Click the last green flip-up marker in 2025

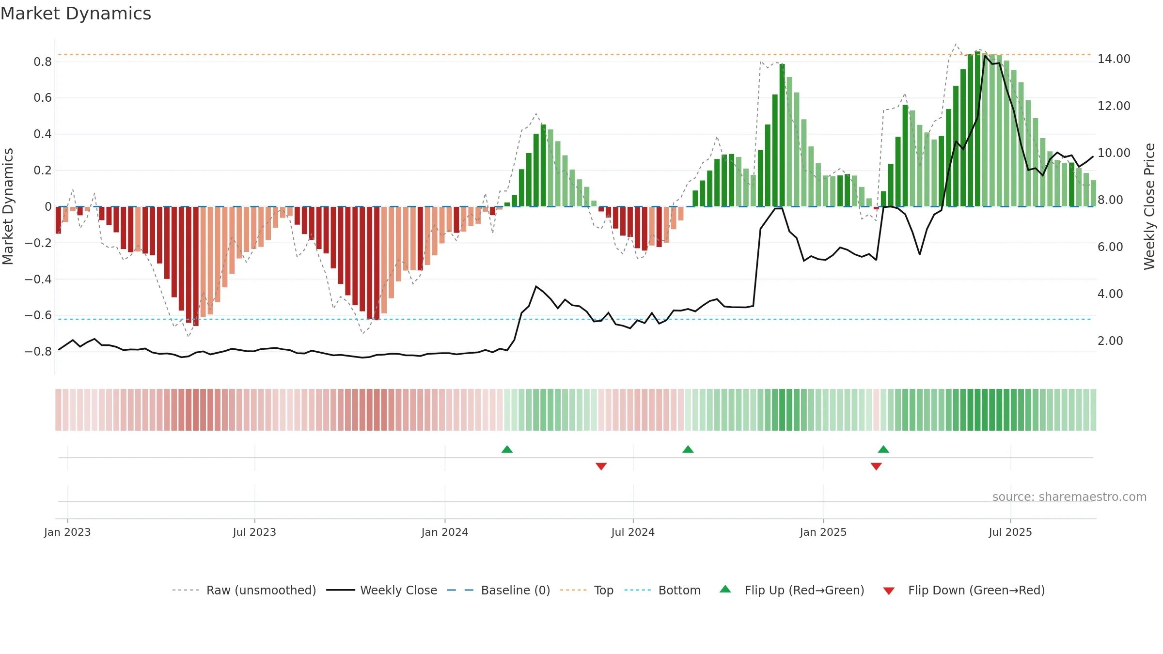[883, 449]
